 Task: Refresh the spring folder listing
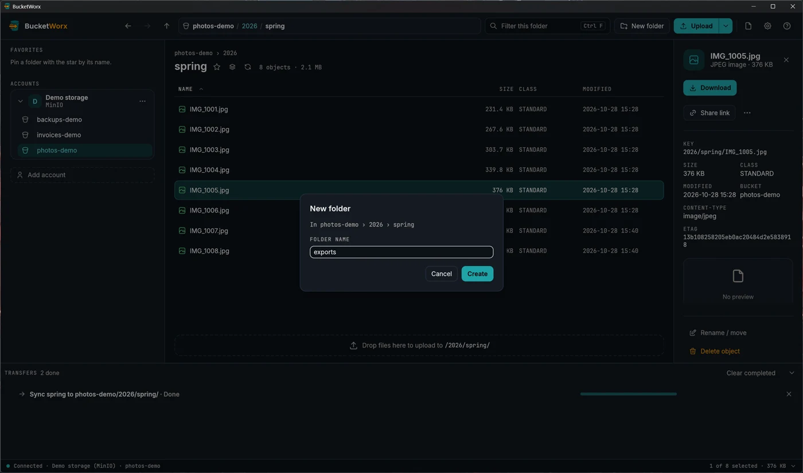point(248,67)
